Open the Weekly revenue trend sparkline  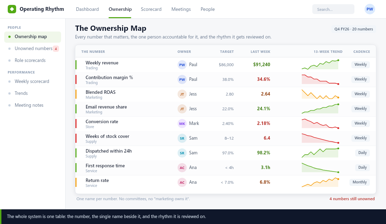click(320, 65)
